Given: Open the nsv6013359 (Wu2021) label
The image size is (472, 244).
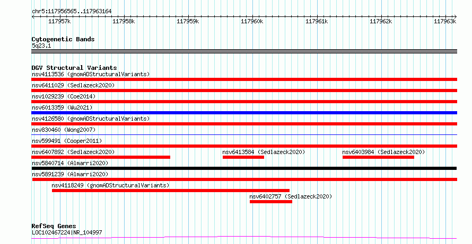Looking at the screenshot, I should [x=62, y=107].
